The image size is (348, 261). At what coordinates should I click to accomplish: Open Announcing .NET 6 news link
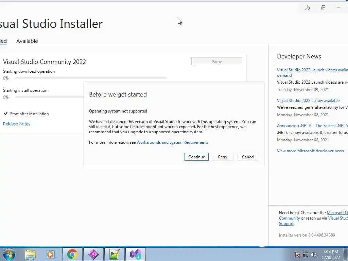313,126
